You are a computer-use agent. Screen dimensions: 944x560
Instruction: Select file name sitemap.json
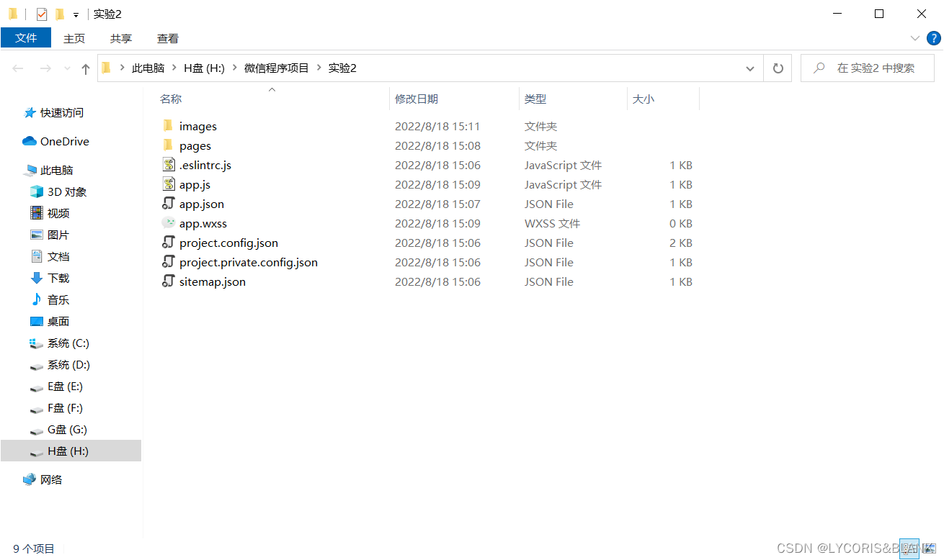pos(213,281)
